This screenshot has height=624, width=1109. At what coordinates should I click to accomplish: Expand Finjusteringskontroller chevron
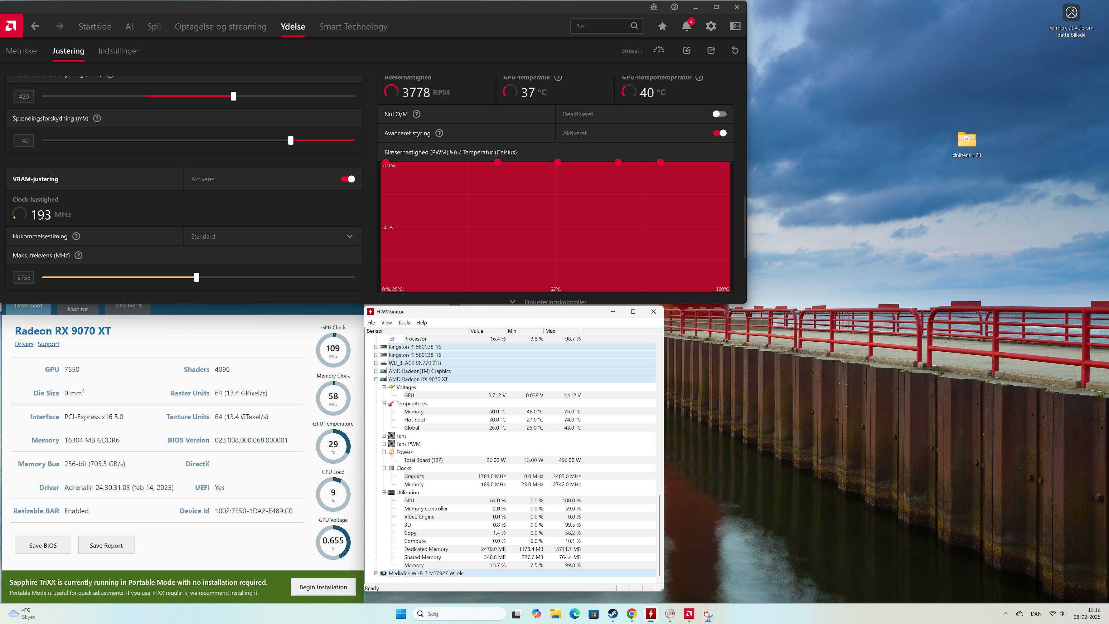point(512,301)
